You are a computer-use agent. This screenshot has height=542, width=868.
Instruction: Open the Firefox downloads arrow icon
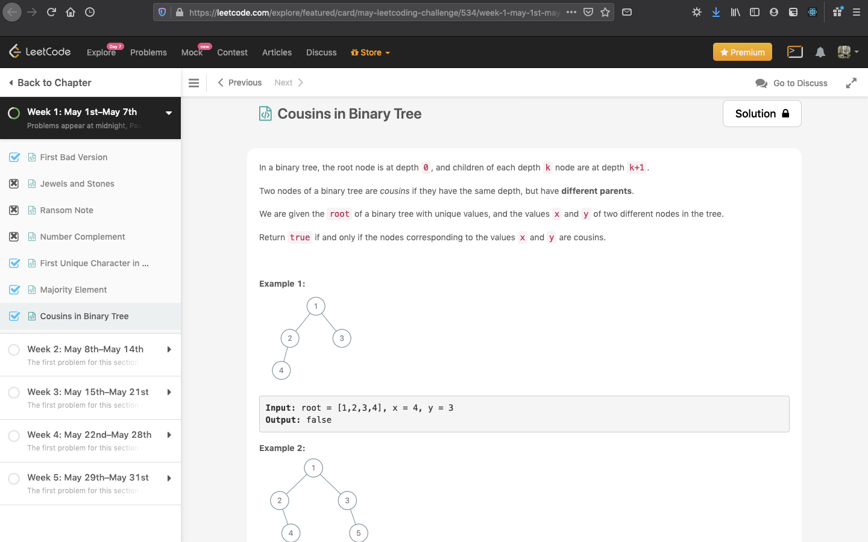pos(716,12)
